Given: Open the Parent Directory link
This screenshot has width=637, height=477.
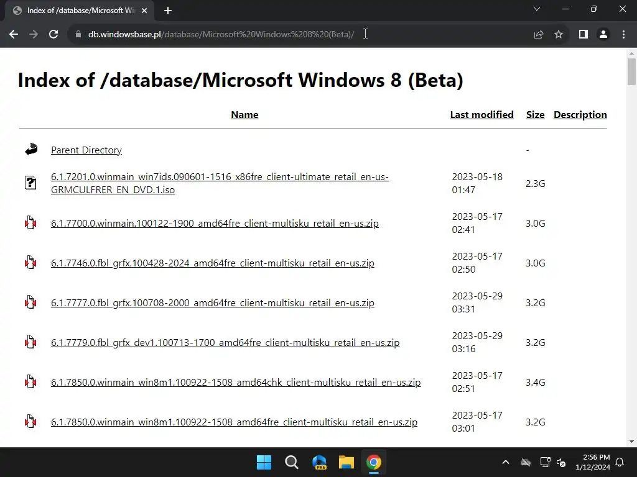Looking at the screenshot, I should 86,150.
